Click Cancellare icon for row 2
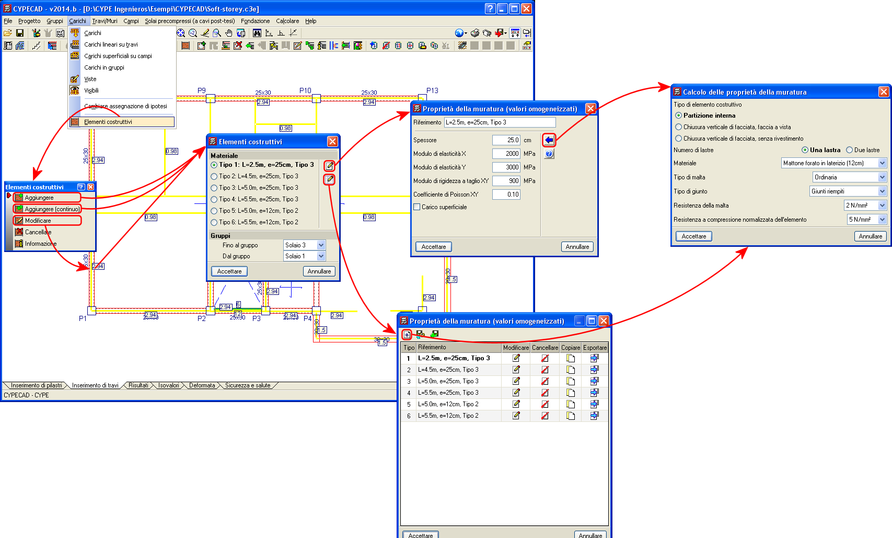Screen dimensions: 892x538 point(545,370)
